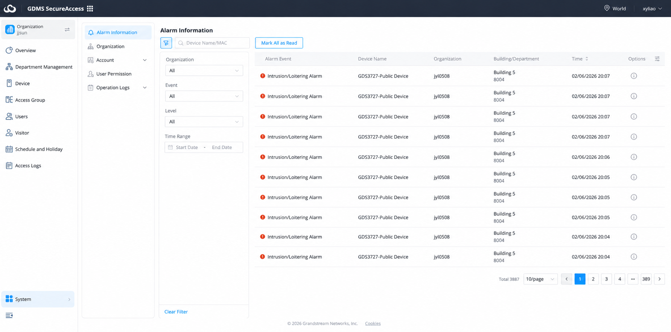Screen dimensions: 671x332
Task: Open the Level filter dropdown
Action: 204,122
